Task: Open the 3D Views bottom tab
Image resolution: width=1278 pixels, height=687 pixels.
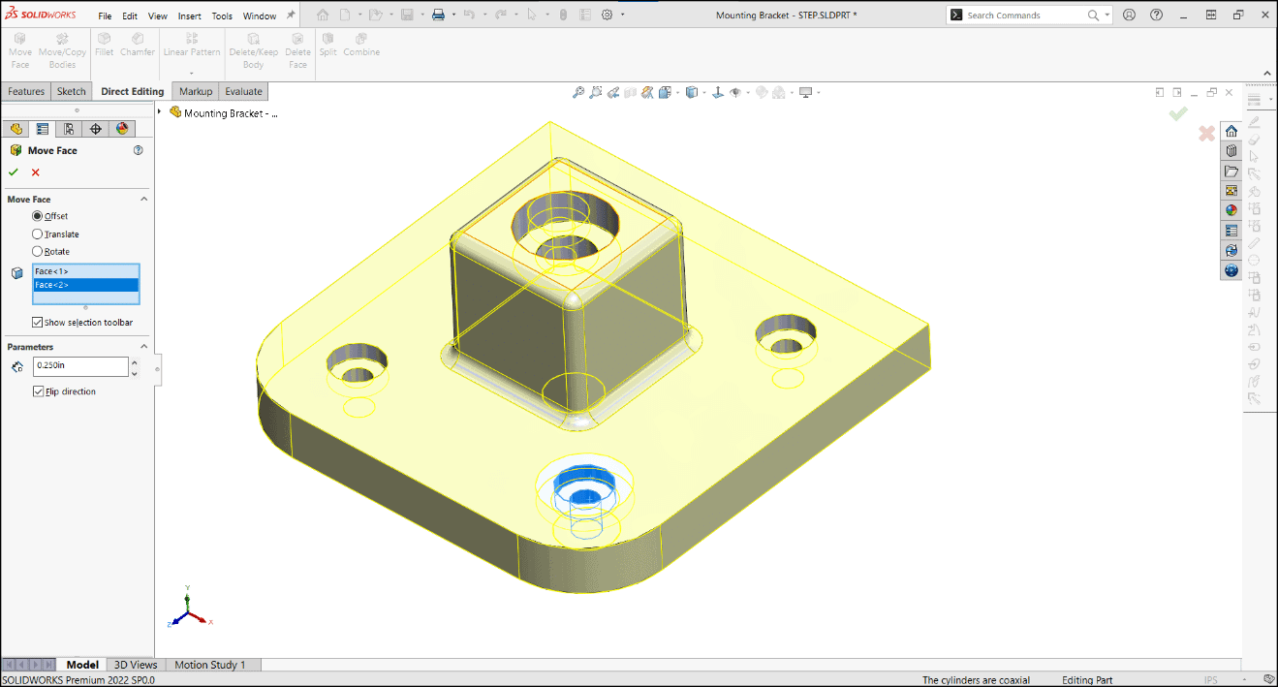Action: [136, 665]
